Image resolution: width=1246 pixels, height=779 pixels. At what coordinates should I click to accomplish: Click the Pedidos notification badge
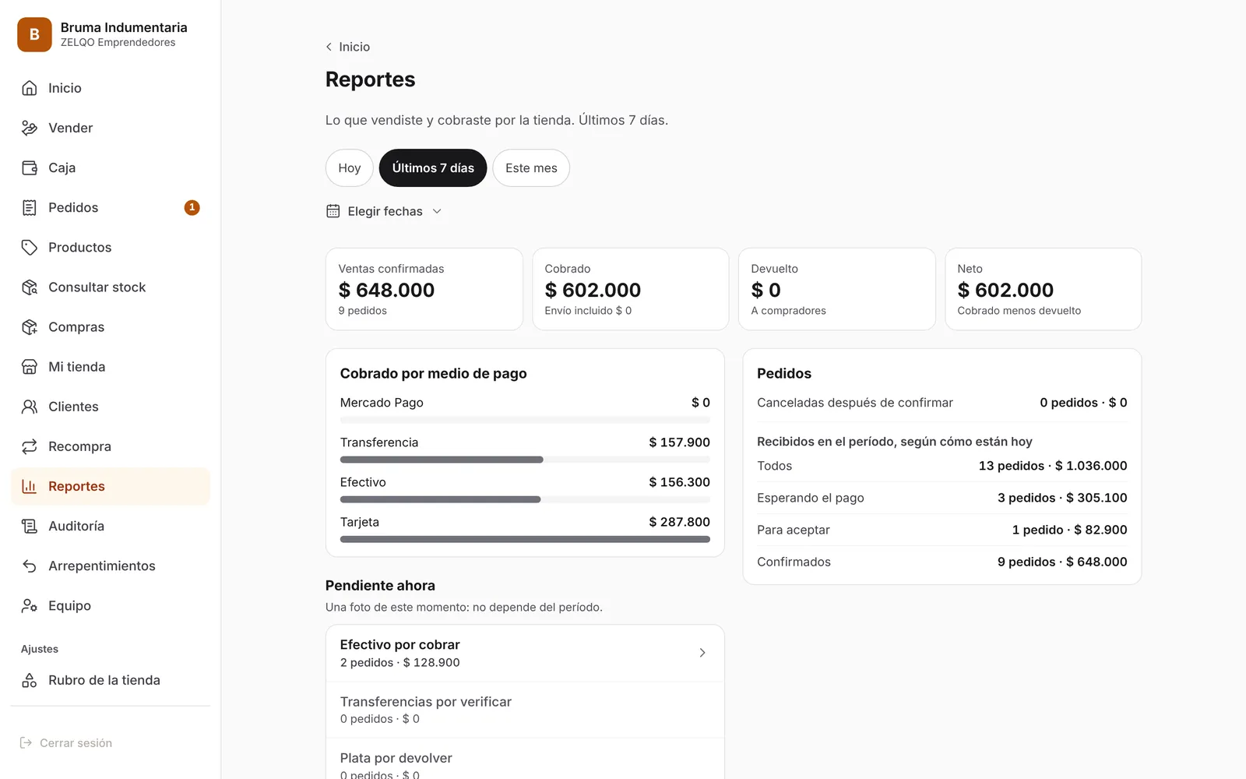192,207
